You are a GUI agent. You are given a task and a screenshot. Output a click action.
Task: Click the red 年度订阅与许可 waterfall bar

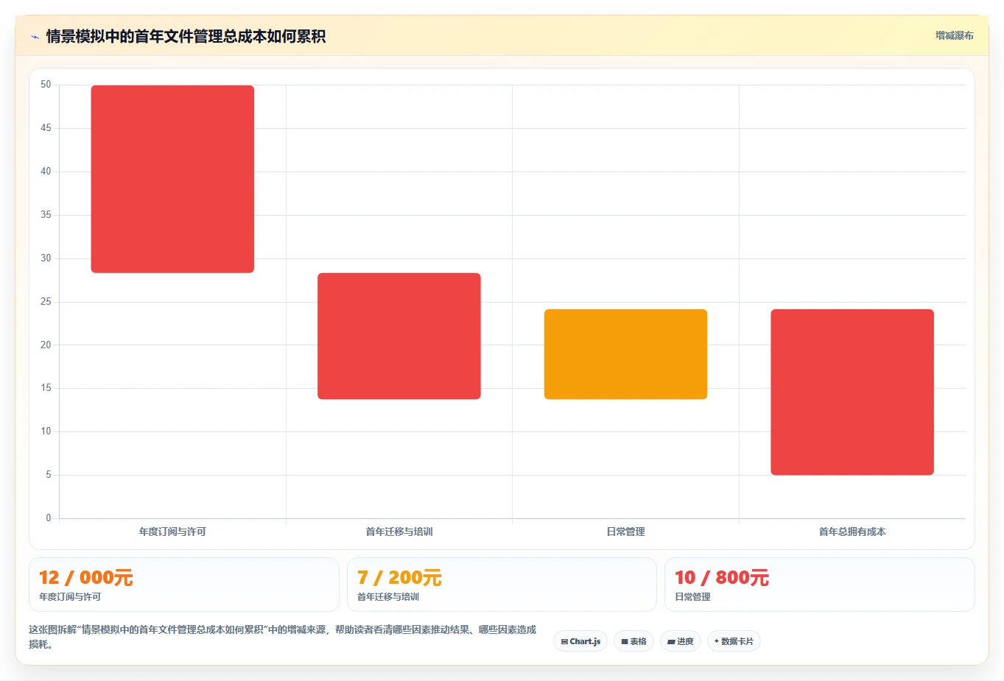172,179
